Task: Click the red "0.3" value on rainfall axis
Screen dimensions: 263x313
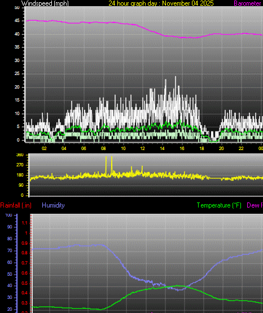Action: (25, 303)
